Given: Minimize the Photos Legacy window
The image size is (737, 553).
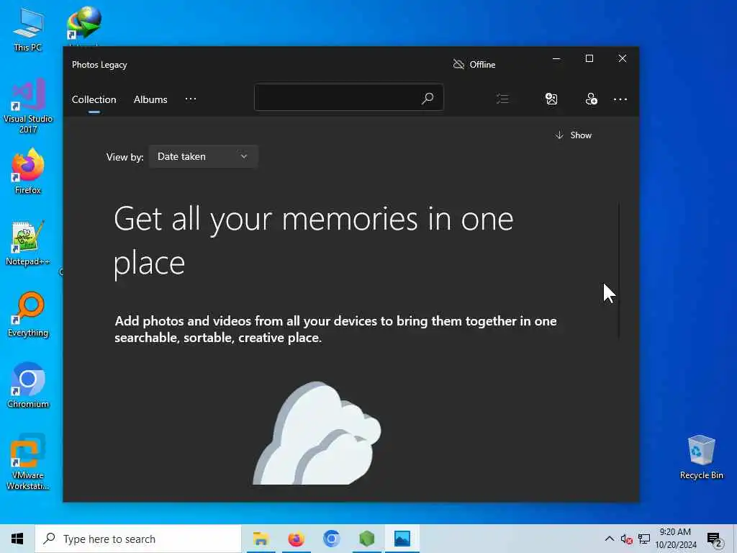Looking at the screenshot, I should coord(556,59).
